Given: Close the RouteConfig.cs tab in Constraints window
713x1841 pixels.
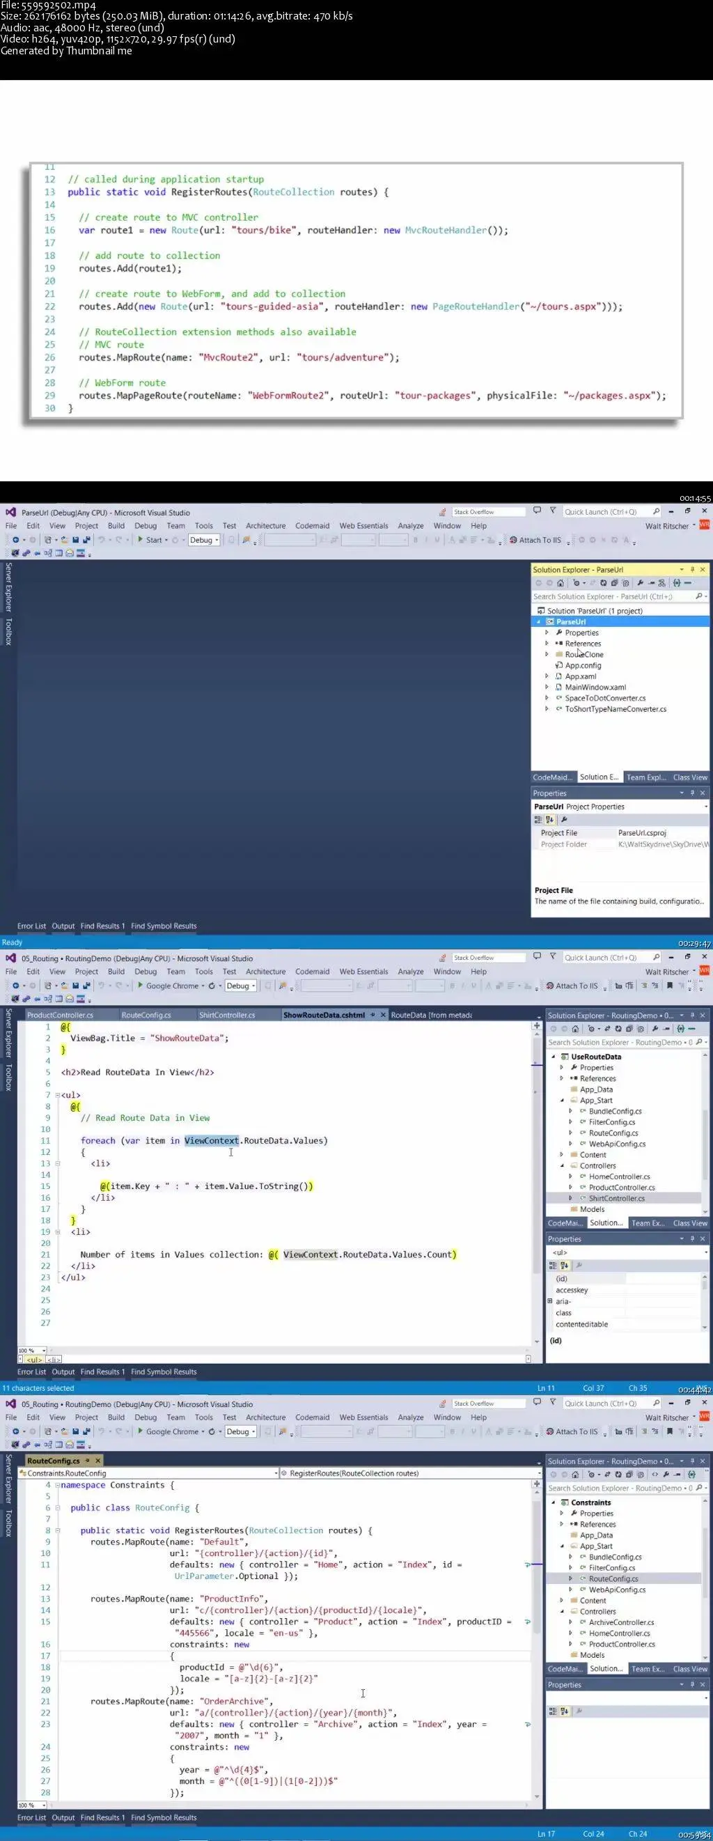Looking at the screenshot, I should (98, 1461).
